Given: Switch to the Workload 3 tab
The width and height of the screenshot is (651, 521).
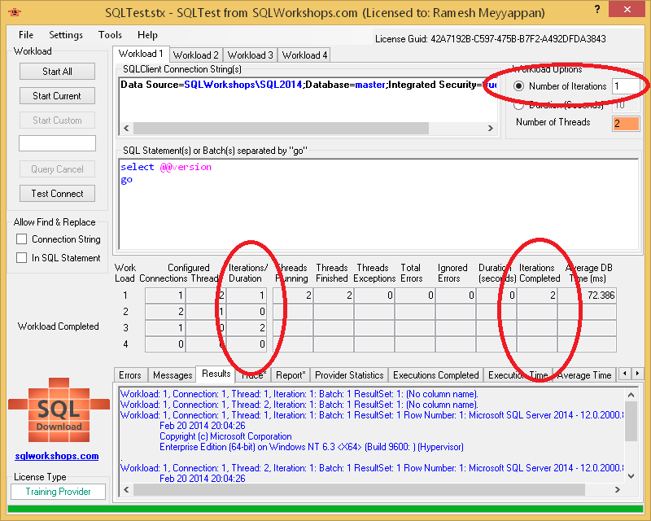Looking at the screenshot, I should 251,55.
